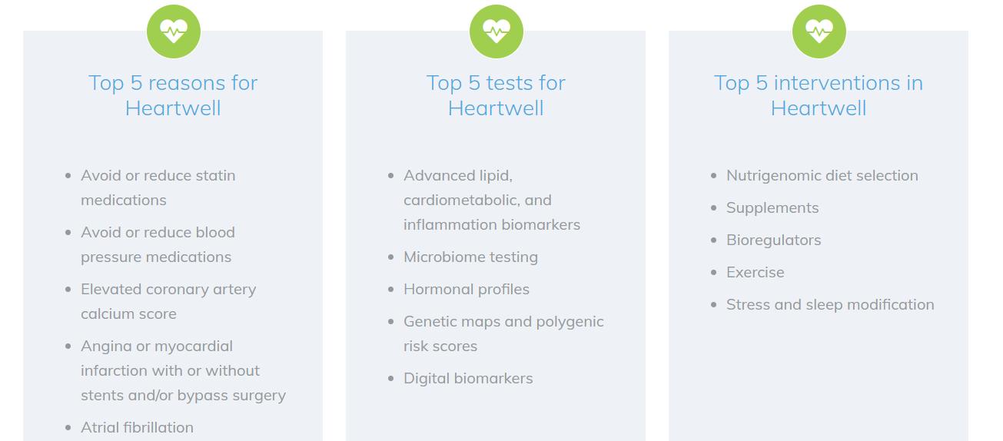Click 'Stress and sleep modification' item
The width and height of the screenshot is (1003, 441).
pos(830,304)
